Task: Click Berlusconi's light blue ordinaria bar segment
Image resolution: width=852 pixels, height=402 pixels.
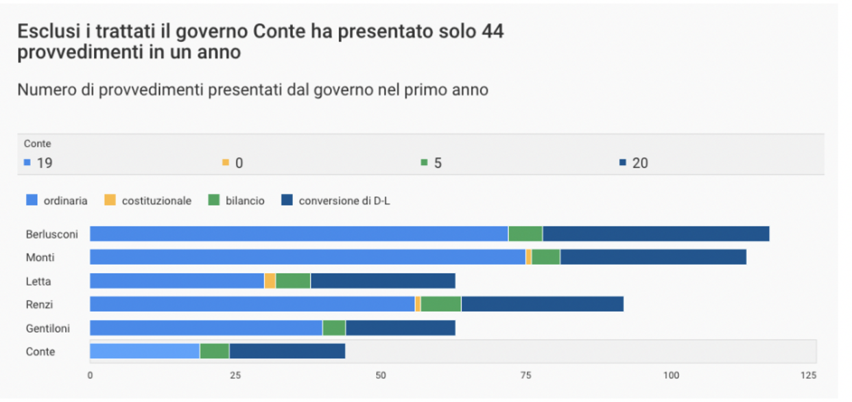Action: pyautogui.click(x=298, y=234)
